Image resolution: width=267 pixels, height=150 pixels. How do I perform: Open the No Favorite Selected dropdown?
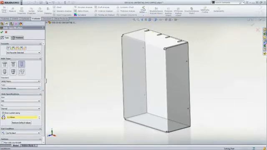(23, 53)
